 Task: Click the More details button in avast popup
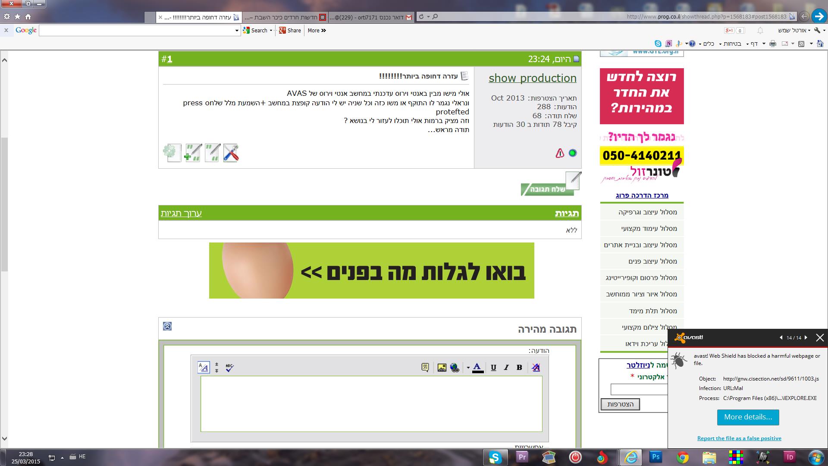coord(748,417)
